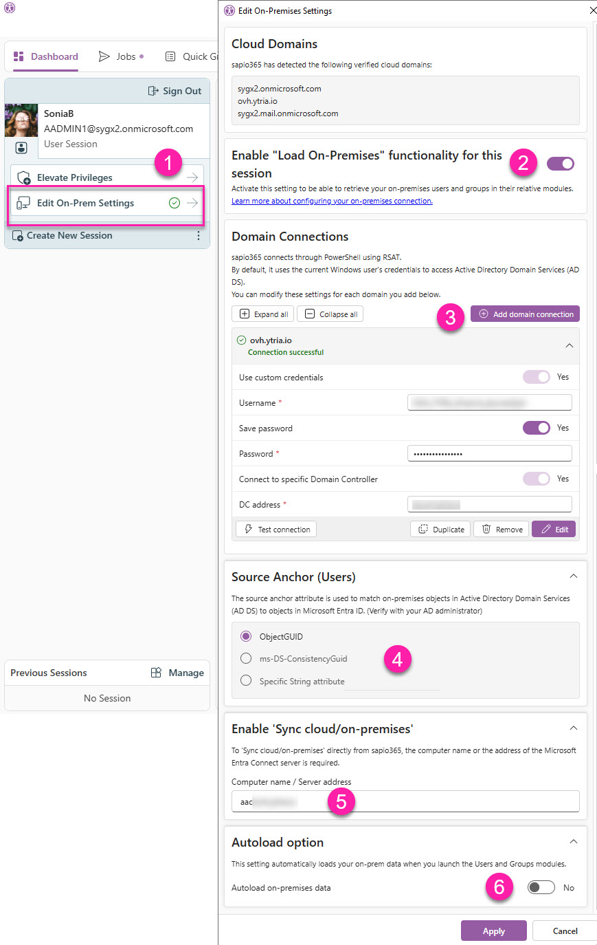
Task: Click the Create New Session icon
Action: pos(18,236)
